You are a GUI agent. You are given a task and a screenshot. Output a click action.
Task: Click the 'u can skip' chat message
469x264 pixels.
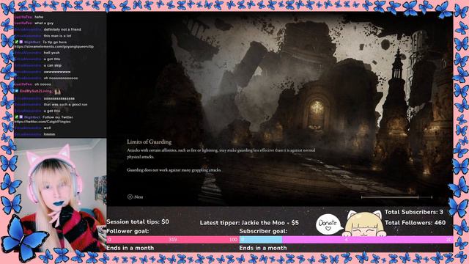click(x=52, y=65)
